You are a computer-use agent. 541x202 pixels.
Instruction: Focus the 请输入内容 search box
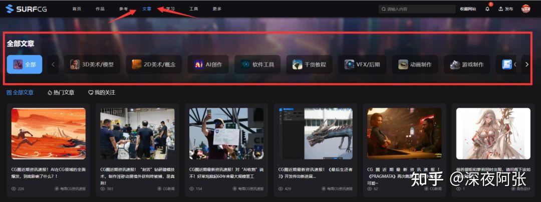click(x=417, y=9)
